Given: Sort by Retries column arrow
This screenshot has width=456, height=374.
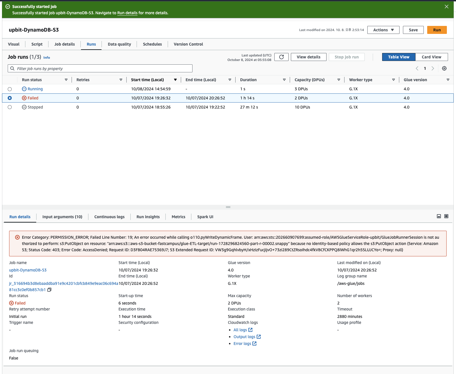Looking at the screenshot, I should click(x=121, y=80).
